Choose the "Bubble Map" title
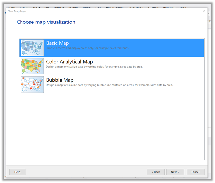 pyautogui.click(x=60, y=80)
